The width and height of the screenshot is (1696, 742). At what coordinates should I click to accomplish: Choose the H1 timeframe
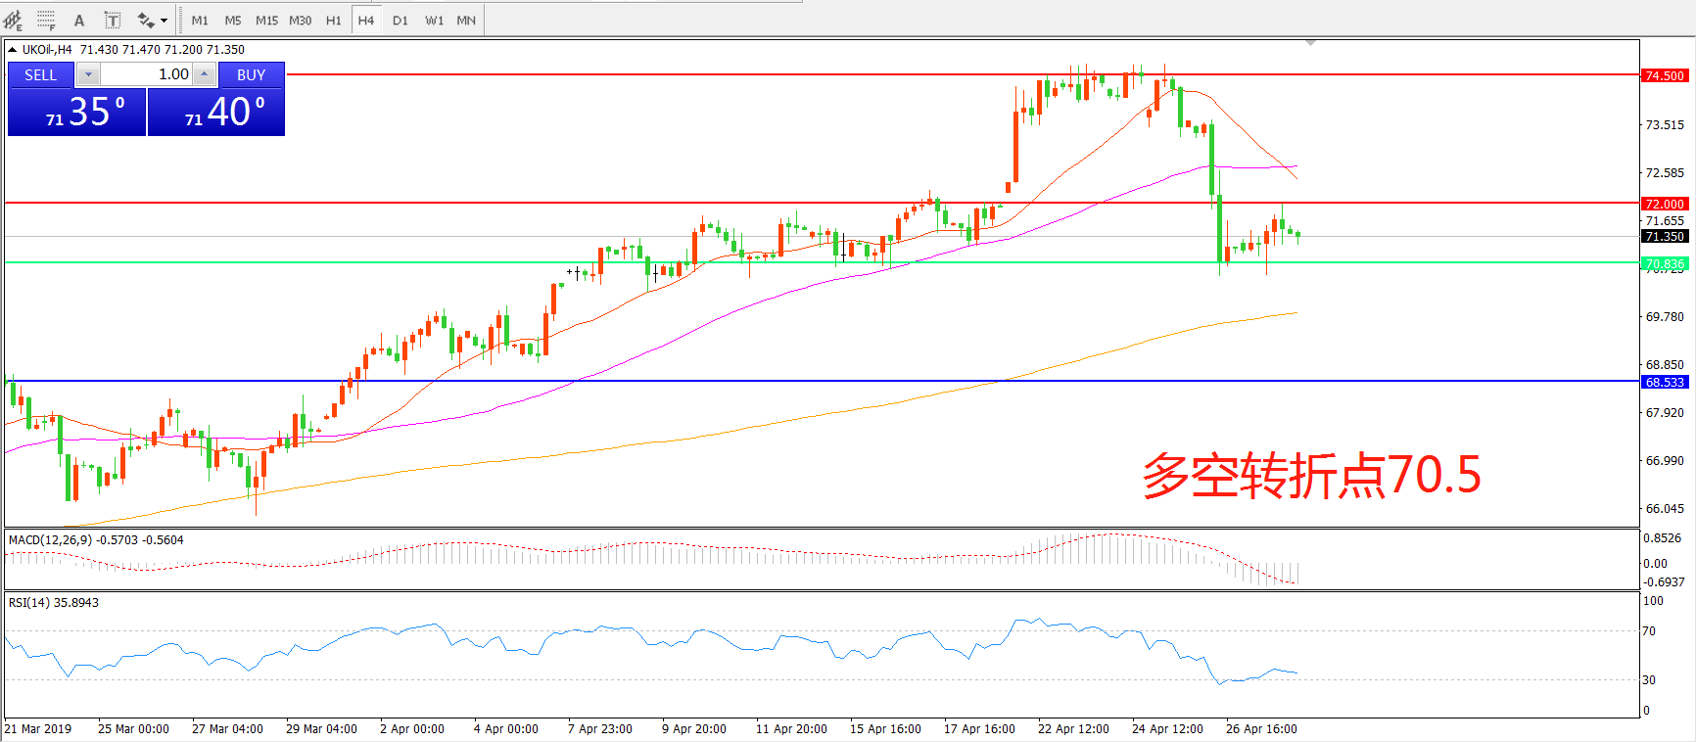(333, 20)
